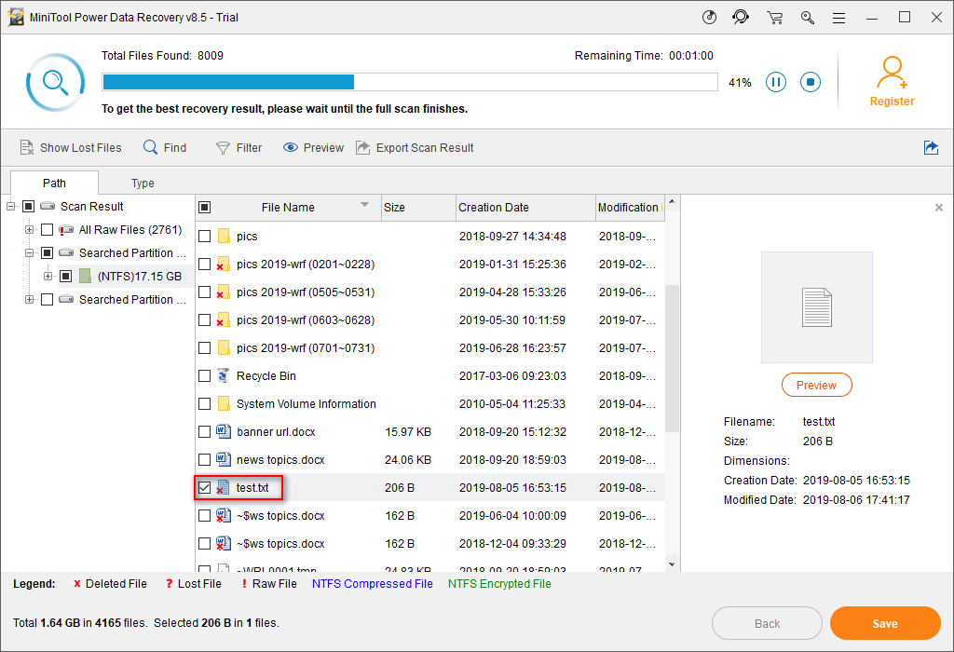Expand the second Searched Partition node
Screen dimensions: 954x652
pyautogui.click(x=29, y=299)
